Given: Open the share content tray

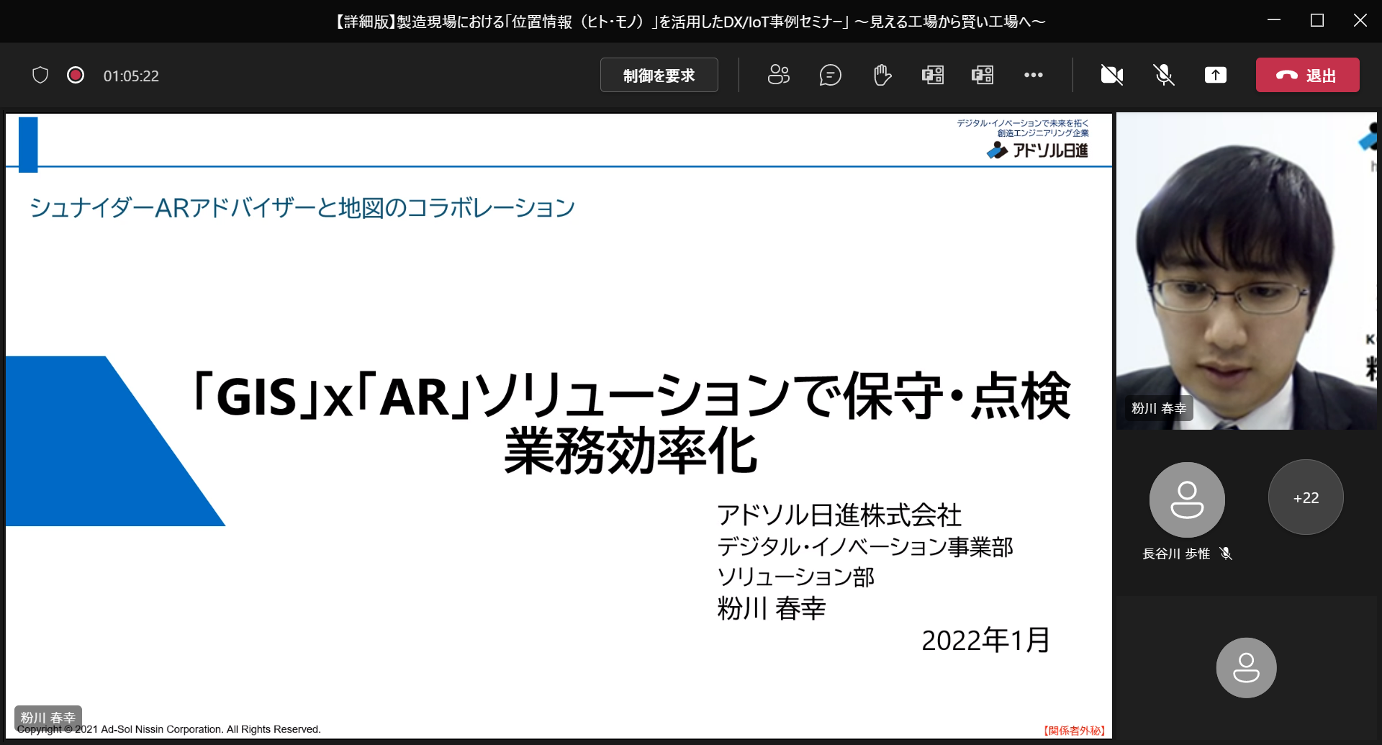Looking at the screenshot, I should [1216, 75].
